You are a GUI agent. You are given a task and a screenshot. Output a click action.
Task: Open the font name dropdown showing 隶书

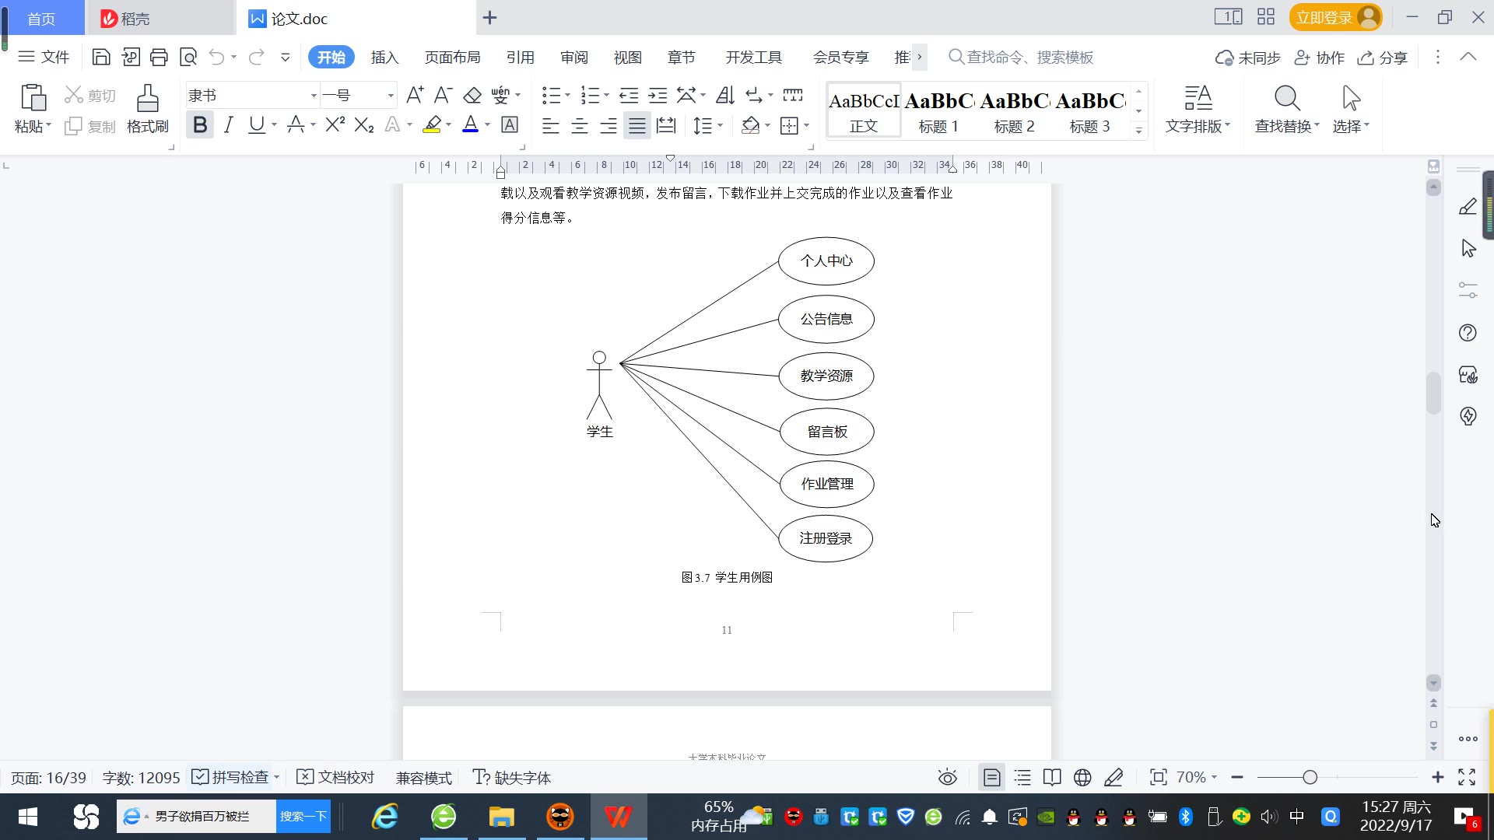[314, 96]
